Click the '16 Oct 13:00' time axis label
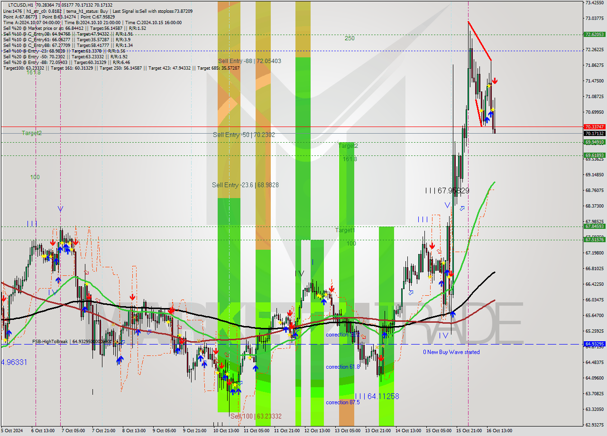607x436 pixels. point(499,431)
